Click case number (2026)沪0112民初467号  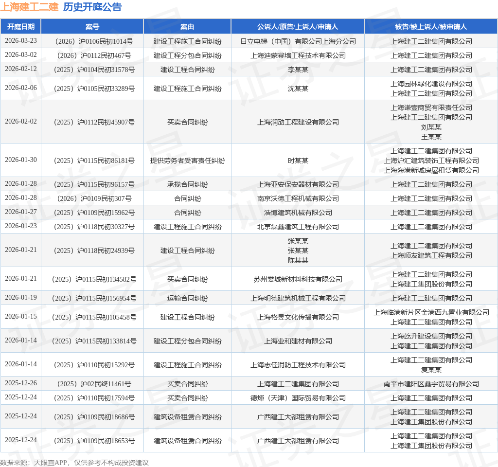click(92, 55)
